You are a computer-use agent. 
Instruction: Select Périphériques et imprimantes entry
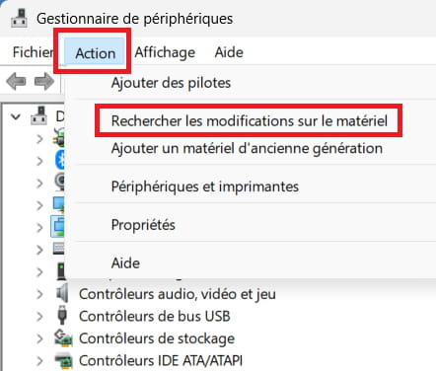click(x=205, y=186)
